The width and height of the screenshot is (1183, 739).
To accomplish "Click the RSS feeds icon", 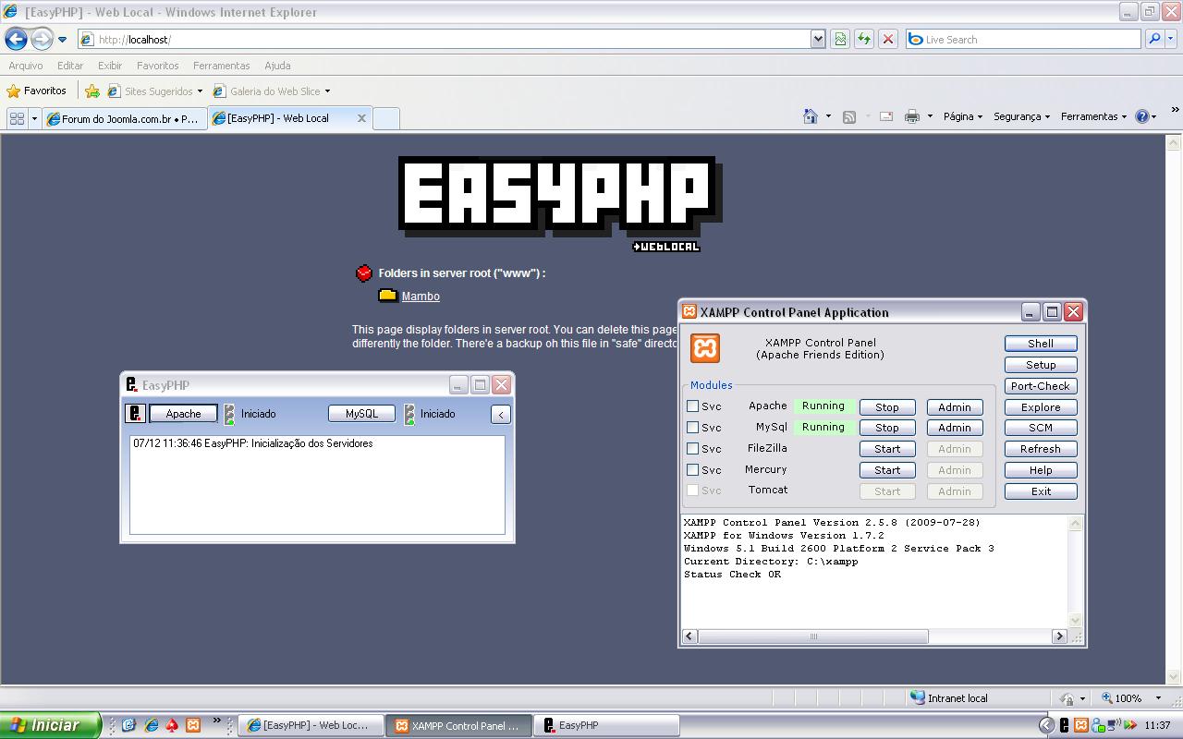I will 849,116.
